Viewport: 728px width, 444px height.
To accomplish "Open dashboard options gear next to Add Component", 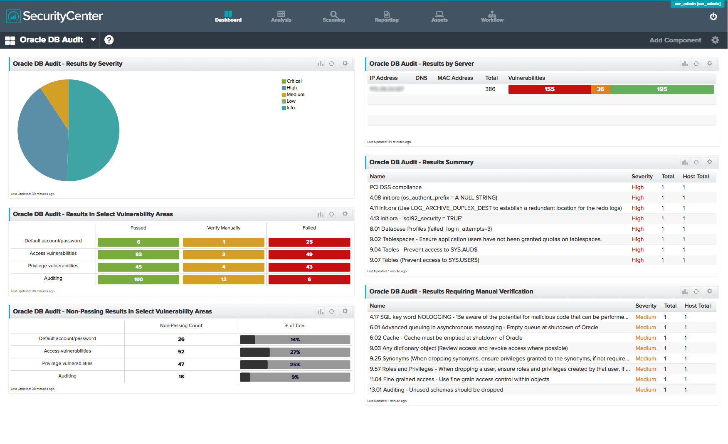I will (715, 40).
